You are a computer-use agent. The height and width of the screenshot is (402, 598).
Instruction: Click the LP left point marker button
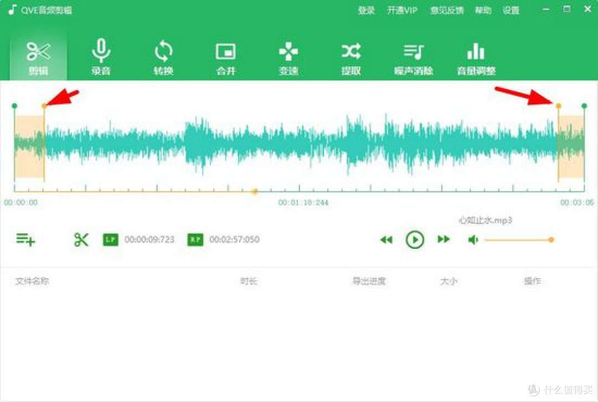tap(111, 239)
